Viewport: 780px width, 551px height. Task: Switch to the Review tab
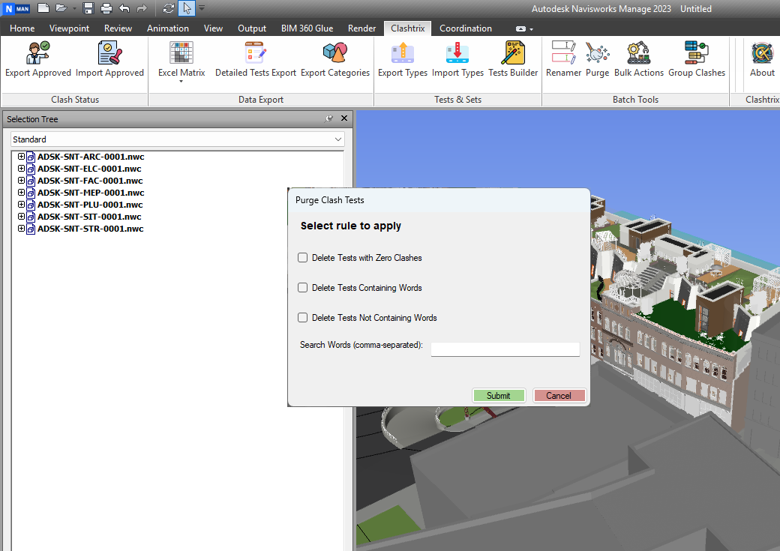click(x=118, y=28)
